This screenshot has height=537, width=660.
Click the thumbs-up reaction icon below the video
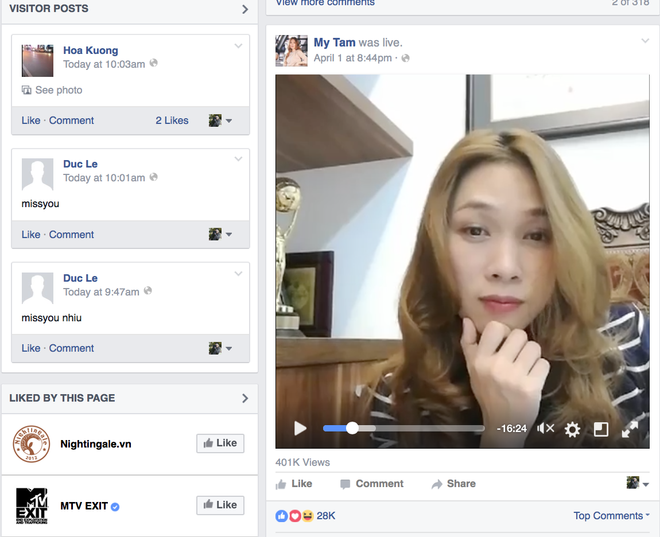(281, 516)
